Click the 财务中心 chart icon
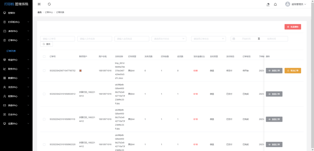The image size is (314, 151). pyautogui.click(x=5, y=69)
